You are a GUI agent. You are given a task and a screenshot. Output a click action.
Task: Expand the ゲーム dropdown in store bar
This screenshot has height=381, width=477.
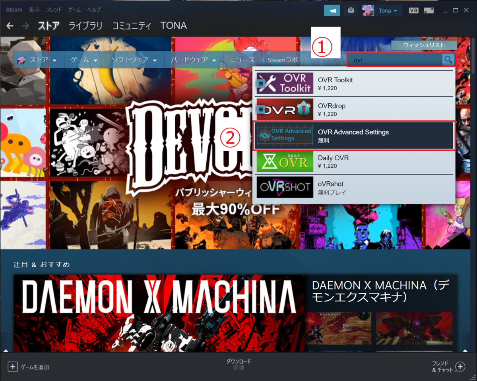tap(95, 60)
